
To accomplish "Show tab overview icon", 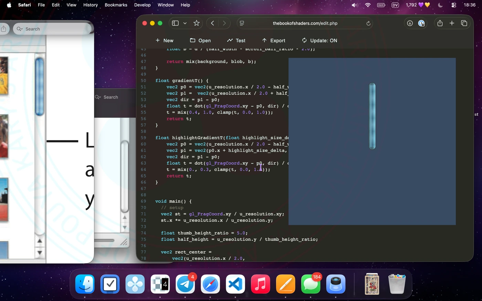I will (x=464, y=23).
